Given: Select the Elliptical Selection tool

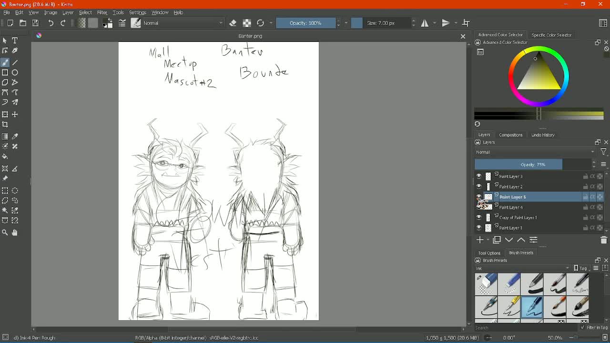Looking at the screenshot, I should coord(15,191).
